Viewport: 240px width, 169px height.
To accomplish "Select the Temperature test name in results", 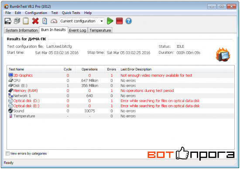I will coord(24,116).
